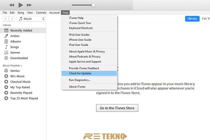Open the Top 25 Most Played playlist

(23, 98)
